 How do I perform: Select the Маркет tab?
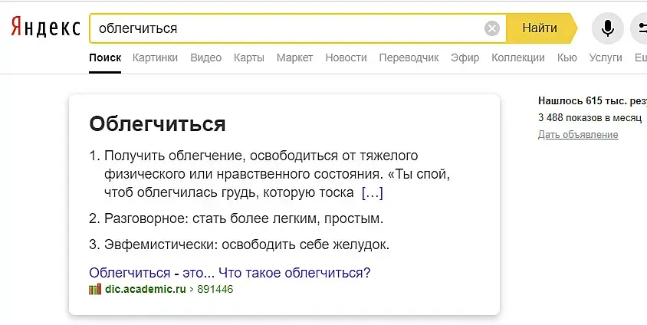294,57
